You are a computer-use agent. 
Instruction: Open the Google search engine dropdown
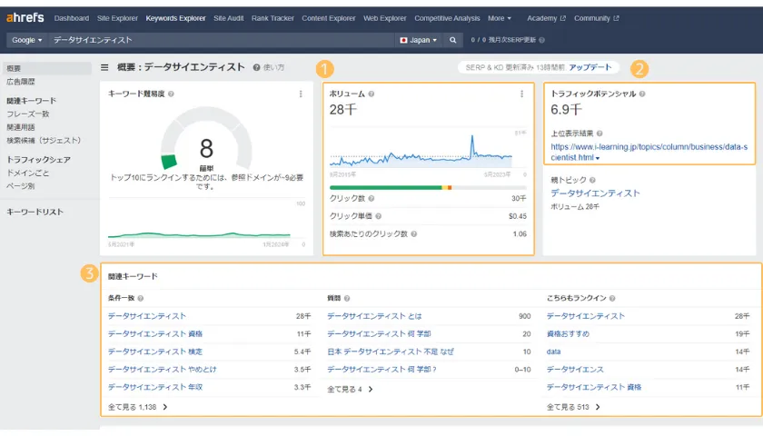[x=26, y=40]
